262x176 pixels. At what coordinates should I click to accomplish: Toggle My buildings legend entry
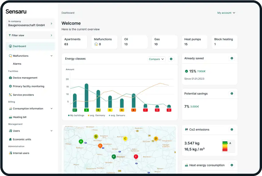pyautogui.click(x=76, y=115)
